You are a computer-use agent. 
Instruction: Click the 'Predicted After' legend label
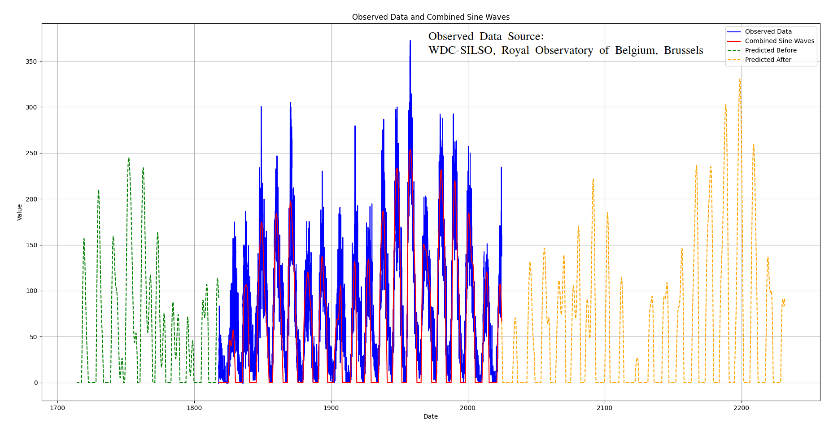768,60
